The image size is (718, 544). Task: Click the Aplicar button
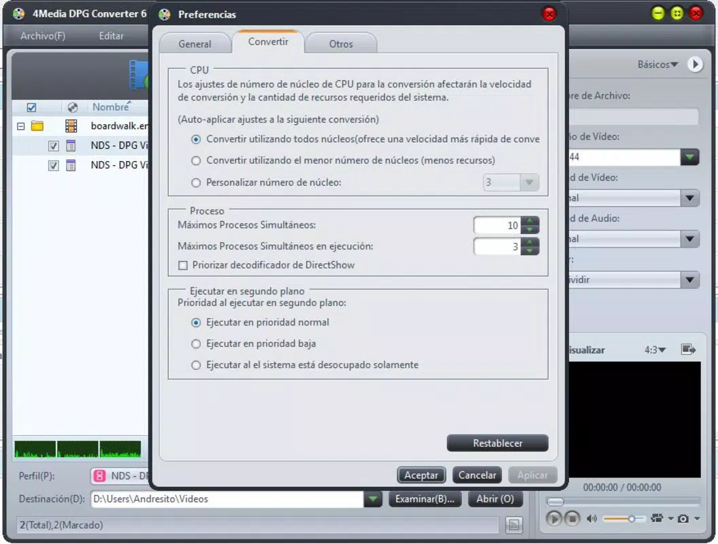(533, 475)
